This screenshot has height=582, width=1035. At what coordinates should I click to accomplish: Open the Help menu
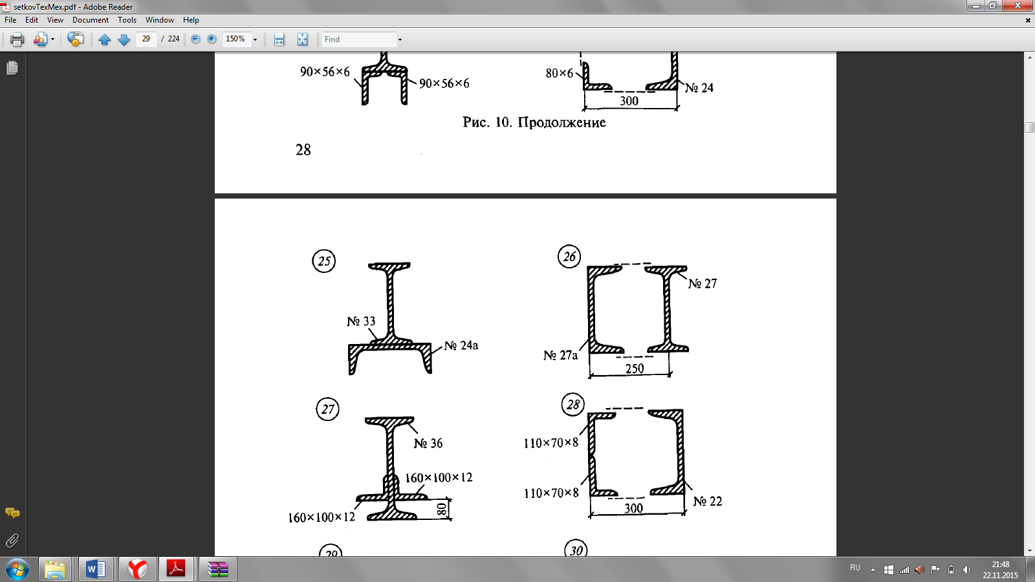(x=191, y=20)
